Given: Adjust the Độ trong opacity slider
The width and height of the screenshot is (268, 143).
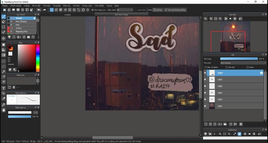Looking at the screenshot, I should point(239,59).
